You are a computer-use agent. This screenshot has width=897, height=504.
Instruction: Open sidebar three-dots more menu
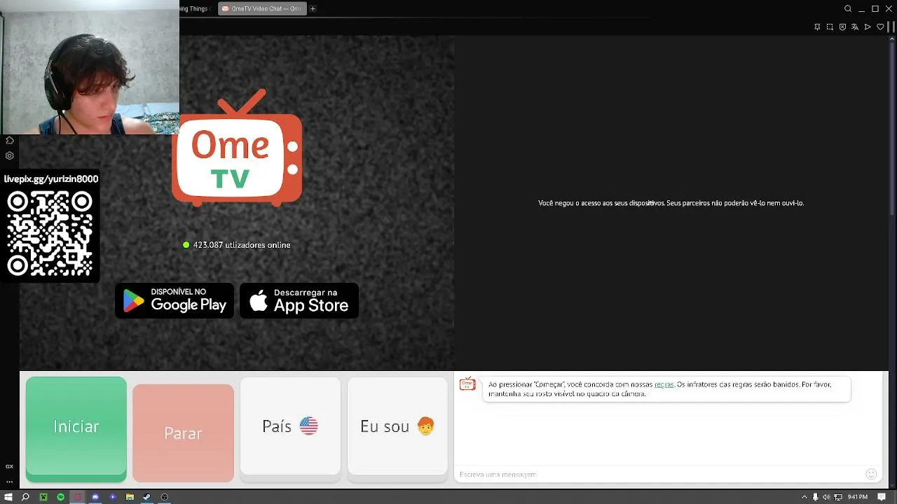(9, 481)
